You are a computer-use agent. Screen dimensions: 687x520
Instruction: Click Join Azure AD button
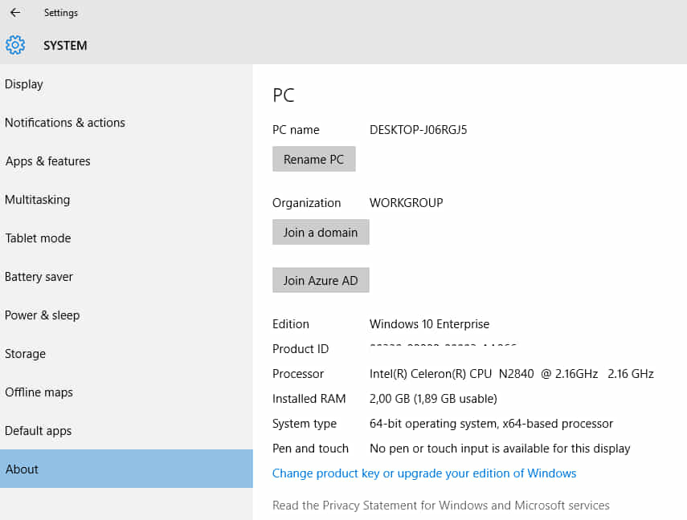pyautogui.click(x=321, y=281)
